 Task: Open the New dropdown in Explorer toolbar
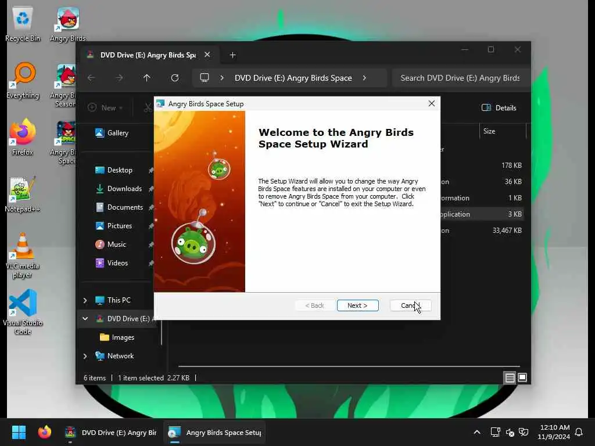105,107
